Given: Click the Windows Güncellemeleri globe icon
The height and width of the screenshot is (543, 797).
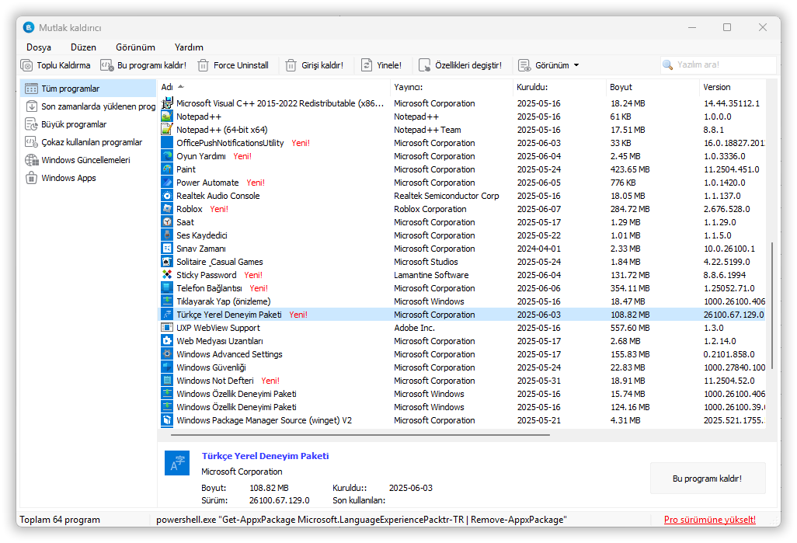Looking at the screenshot, I should click(31, 160).
